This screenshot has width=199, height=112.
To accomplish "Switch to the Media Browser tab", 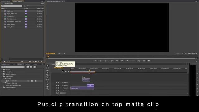I will [x=6, y=64].
